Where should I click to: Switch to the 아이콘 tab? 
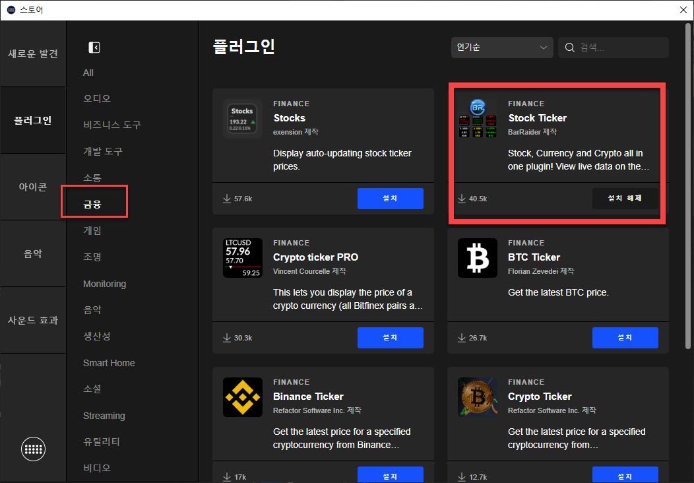click(x=33, y=187)
